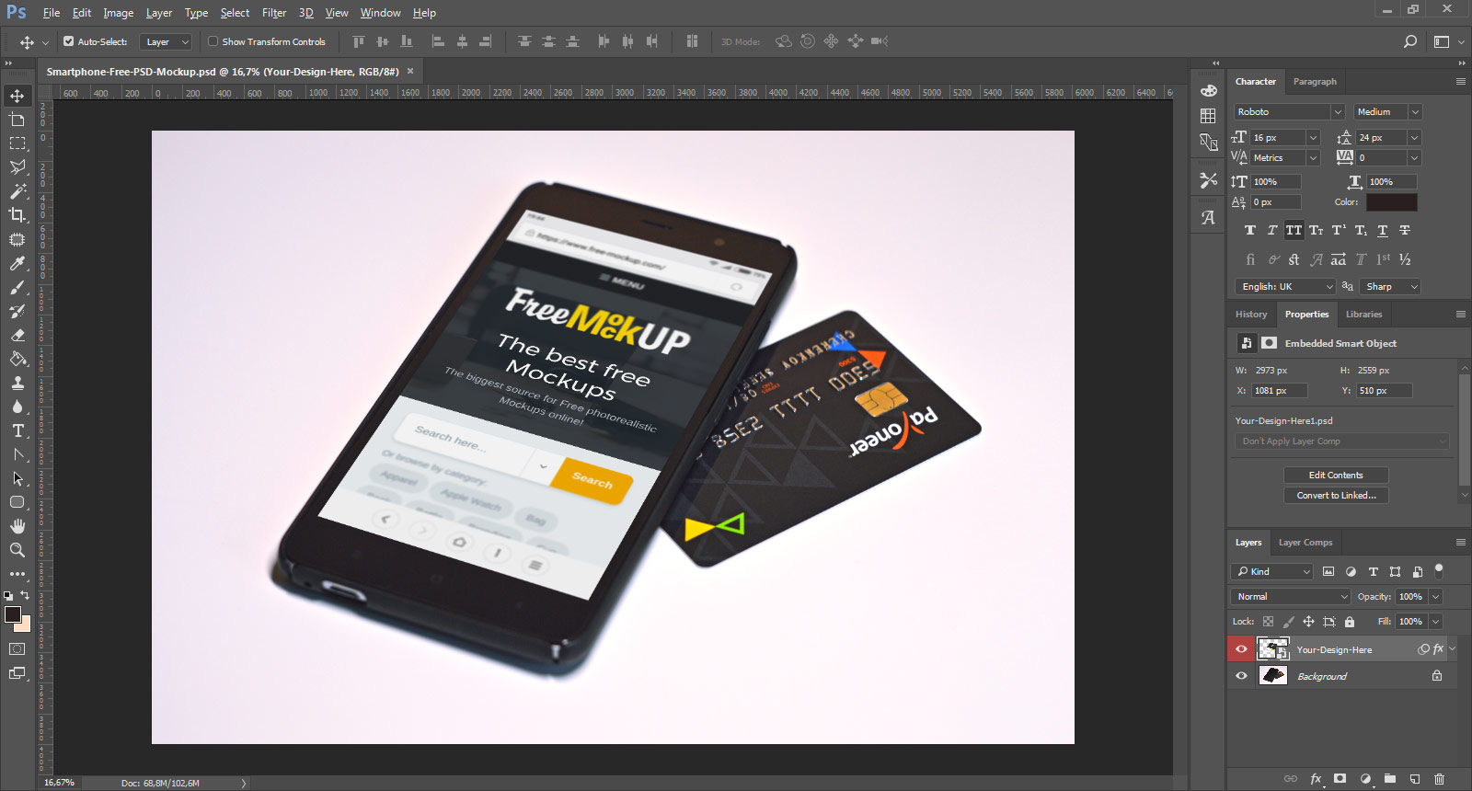Open the Sharp anti-aliasing dropdown
Image resolution: width=1472 pixels, height=791 pixels.
1390,287
